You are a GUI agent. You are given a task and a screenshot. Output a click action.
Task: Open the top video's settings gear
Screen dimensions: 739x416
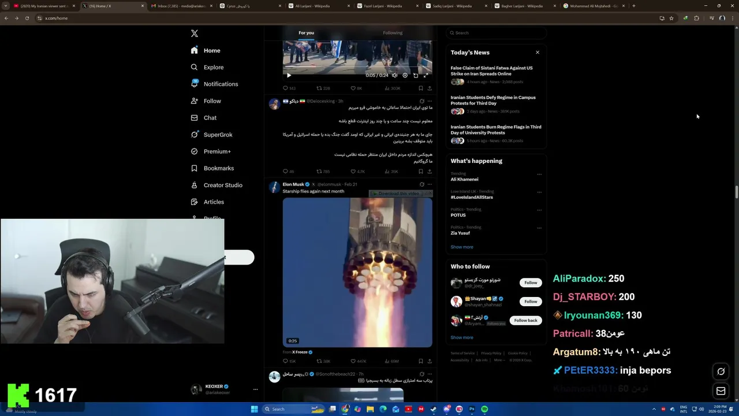coord(405,75)
